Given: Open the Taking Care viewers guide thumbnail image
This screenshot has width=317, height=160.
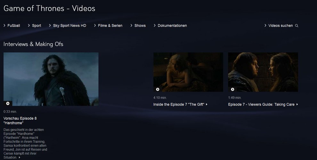Looking at the screenshot, I should coord(263,72).
